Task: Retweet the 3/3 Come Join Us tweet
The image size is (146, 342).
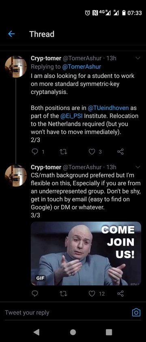Action: pos(63,294)
